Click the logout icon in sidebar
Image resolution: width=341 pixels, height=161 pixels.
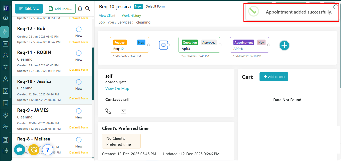click(x=6, y=150)
